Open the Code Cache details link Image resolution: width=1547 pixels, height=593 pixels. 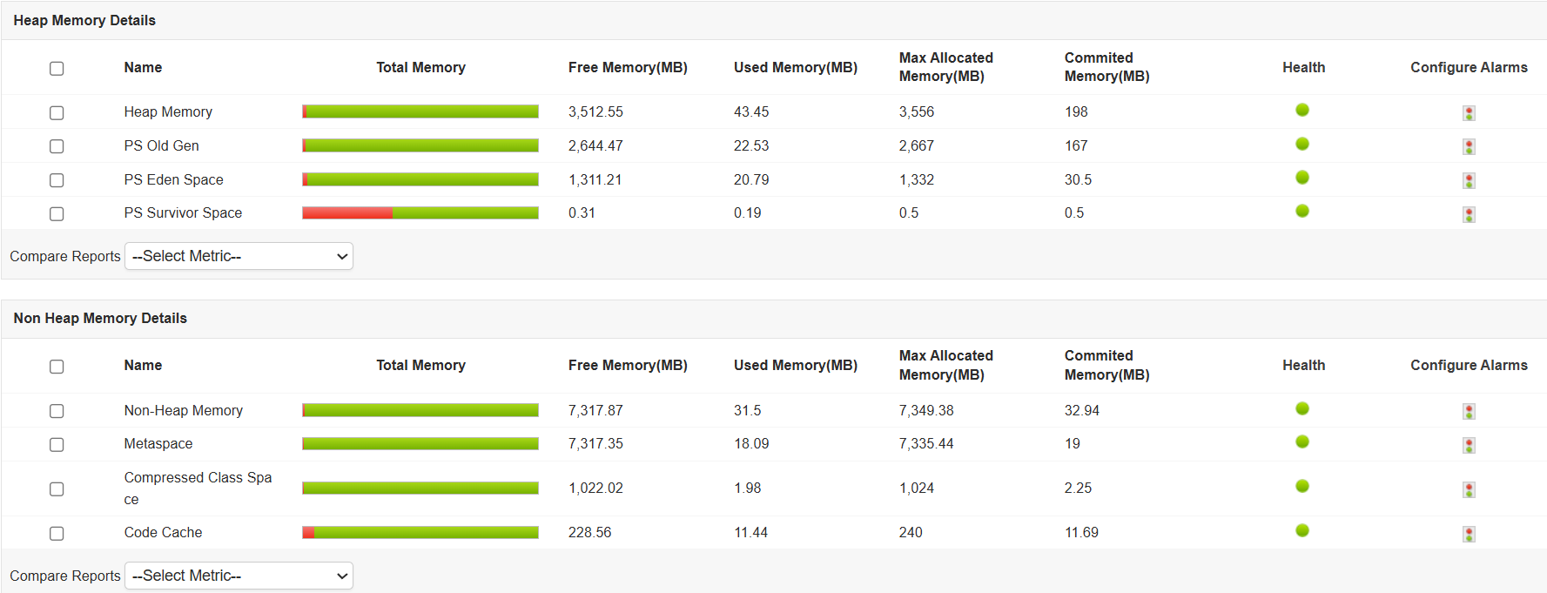163,532
